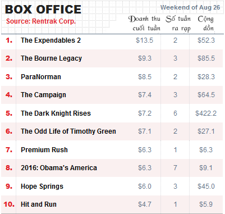This screenshot has width=225, height=214.
Task: Click the $13.5 weekend gross value
Action: point(144,40)
